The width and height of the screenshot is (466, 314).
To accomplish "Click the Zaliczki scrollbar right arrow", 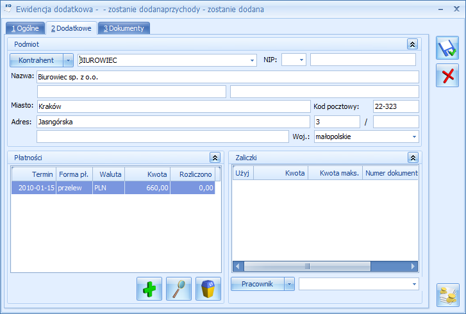I will tap(413, 266).
